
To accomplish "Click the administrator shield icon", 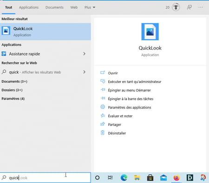I will tap(103, 81).
